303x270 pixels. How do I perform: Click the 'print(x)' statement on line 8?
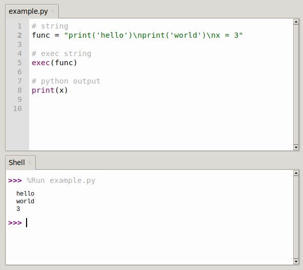50,90
